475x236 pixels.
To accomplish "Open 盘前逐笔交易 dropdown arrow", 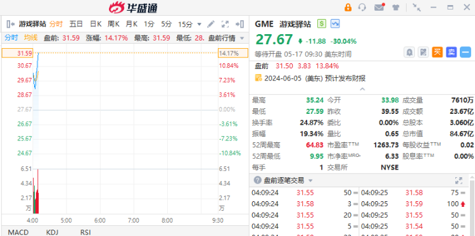I will tap(310, 180).
